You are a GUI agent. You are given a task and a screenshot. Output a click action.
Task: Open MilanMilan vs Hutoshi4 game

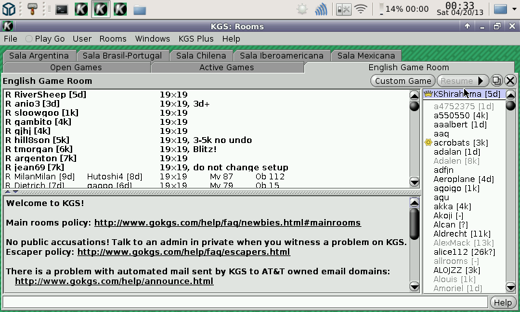pyautogui.click(x=206, y=176)
